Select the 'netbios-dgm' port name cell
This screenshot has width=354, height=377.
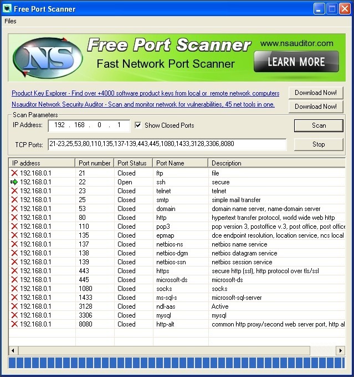(172, 253)
